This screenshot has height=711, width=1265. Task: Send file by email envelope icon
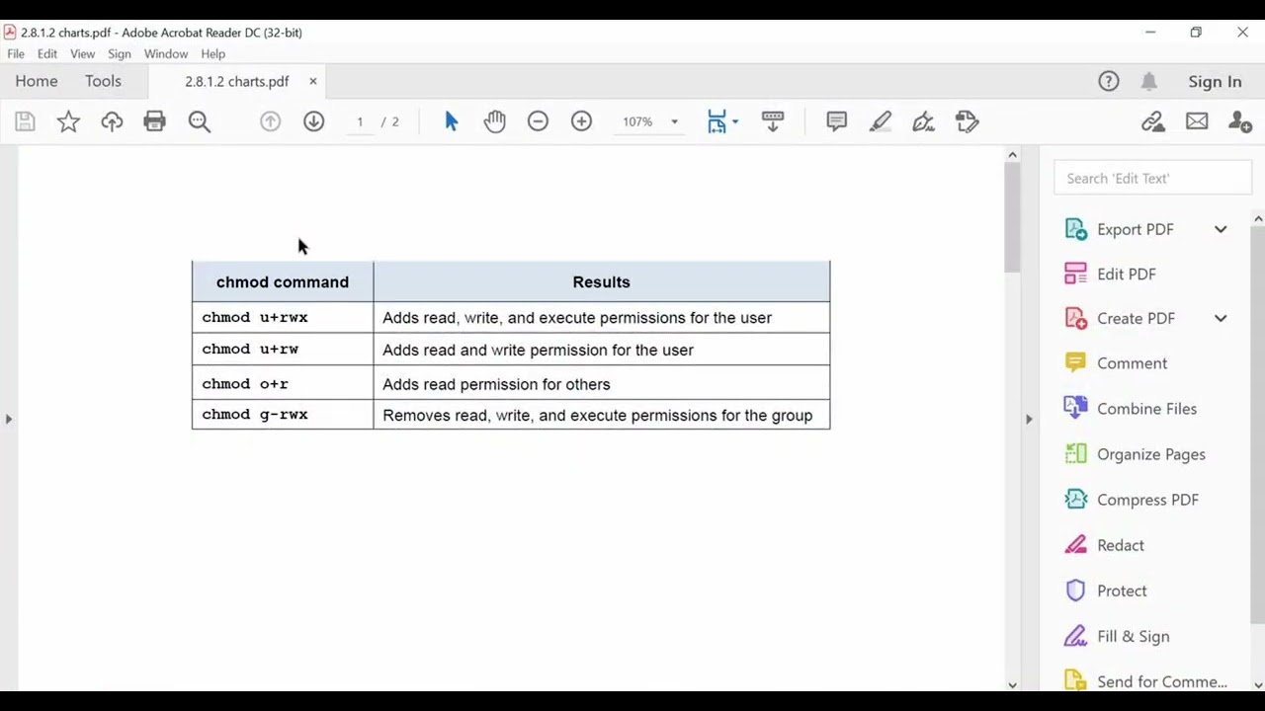point(1197,121)
